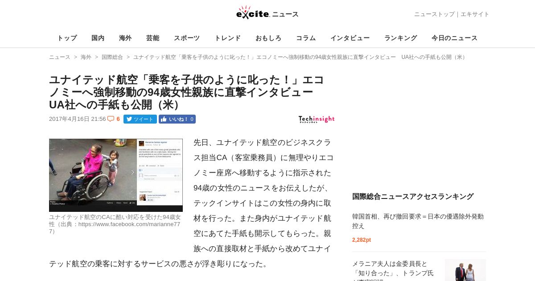Click the publication date 2017年4月16日 21:56
535x281 pixels.
coord(78,119)
